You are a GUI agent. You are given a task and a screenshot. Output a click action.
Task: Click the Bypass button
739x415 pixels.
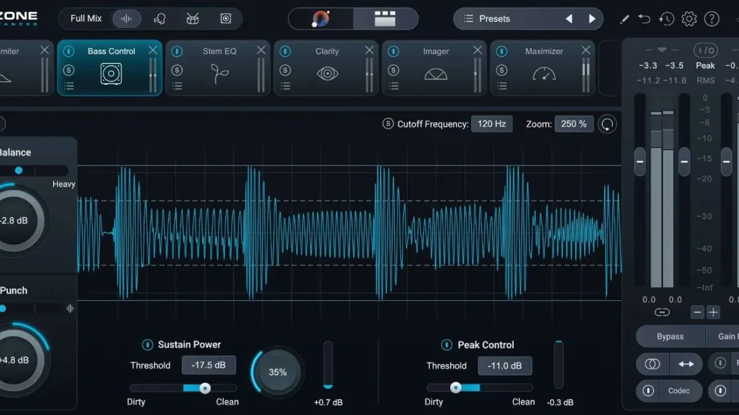tap(670, 336)
